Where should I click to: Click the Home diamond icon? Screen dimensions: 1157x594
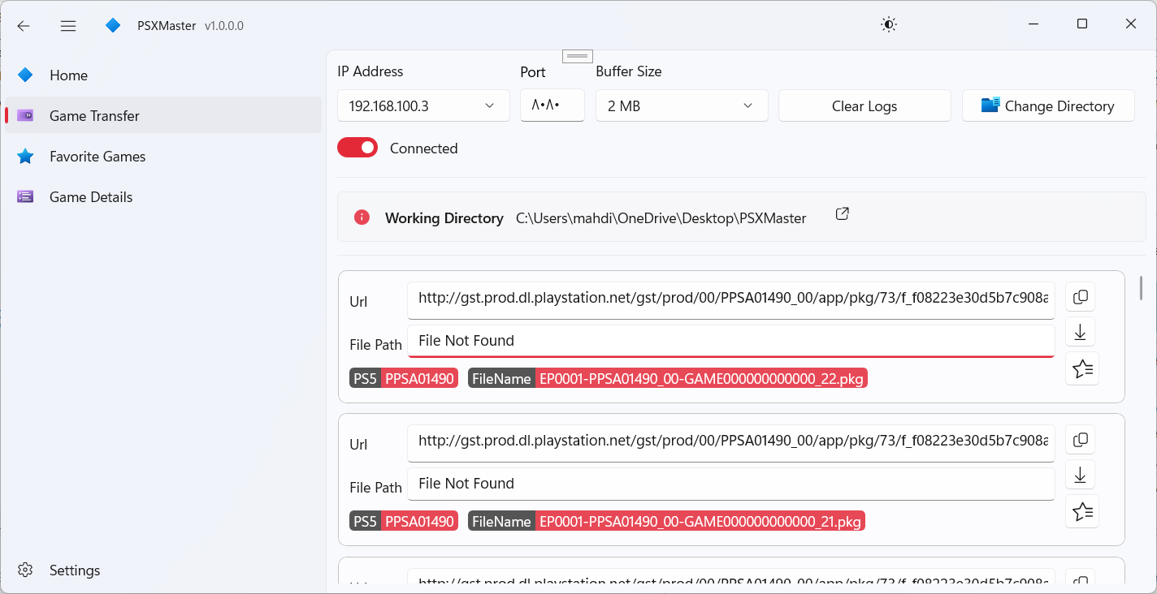(25, 75)
